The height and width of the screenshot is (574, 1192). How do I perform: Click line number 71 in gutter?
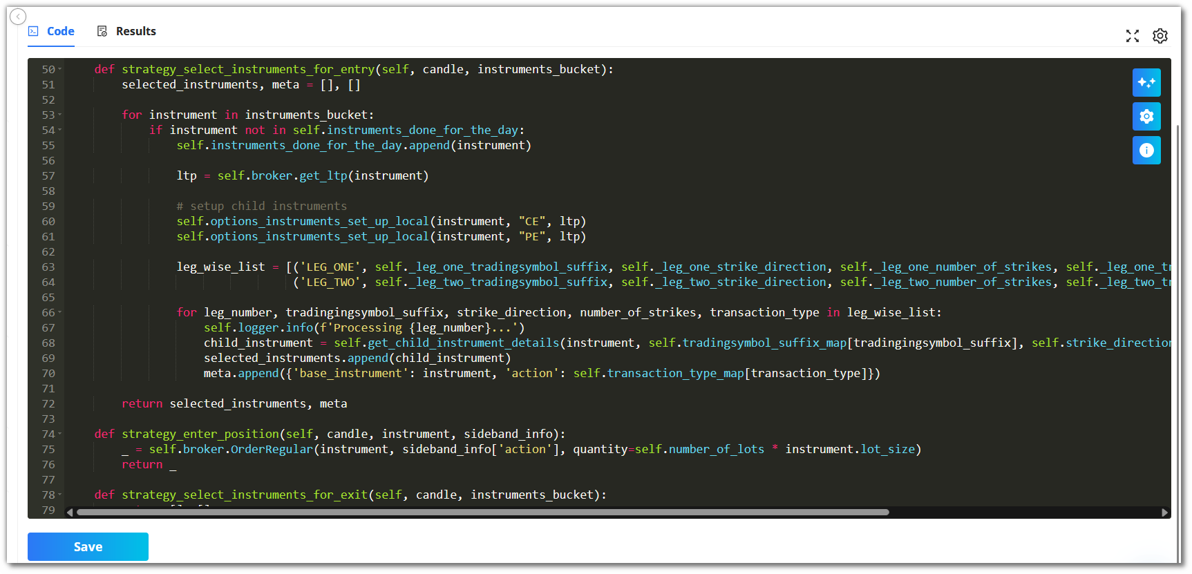point(48,388)
